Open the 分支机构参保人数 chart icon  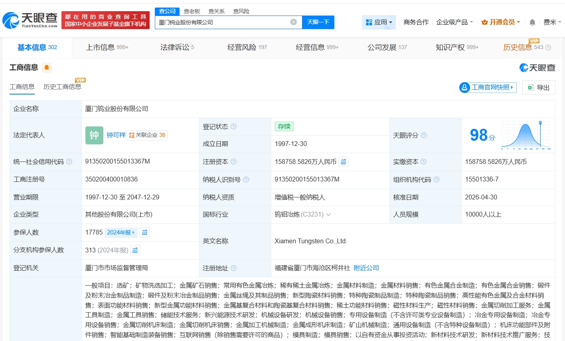[135, 250]
